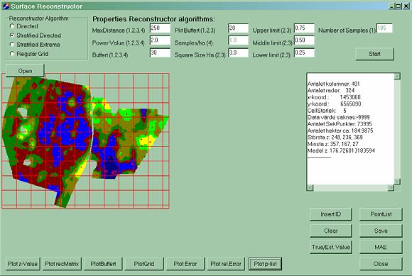The image size is (412, 276).
Task: Click the info box horizontal scroll-right arrow
Action: click(x=391, y=187)
